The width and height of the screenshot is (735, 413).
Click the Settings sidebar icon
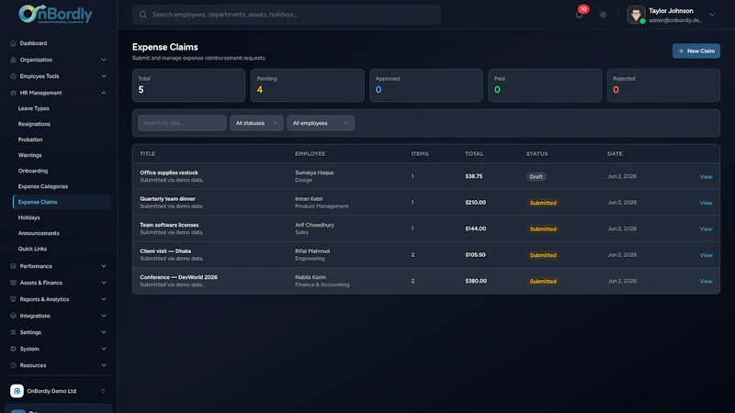[13, 332]
